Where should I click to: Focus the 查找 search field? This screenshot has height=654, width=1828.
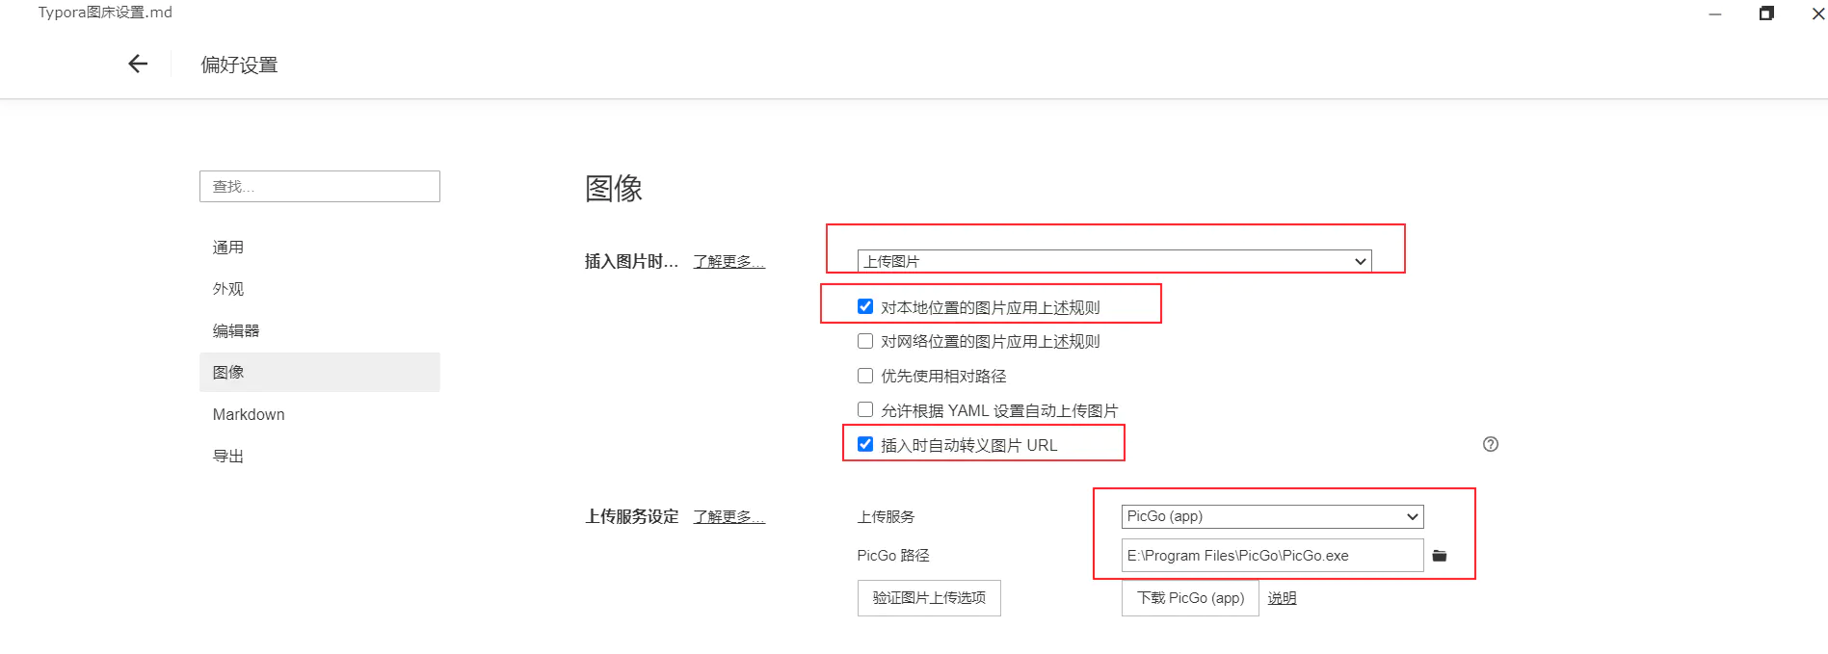tap(320, 187)
